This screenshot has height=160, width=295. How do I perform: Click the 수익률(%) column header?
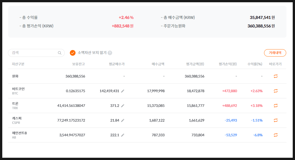point(255,64)
